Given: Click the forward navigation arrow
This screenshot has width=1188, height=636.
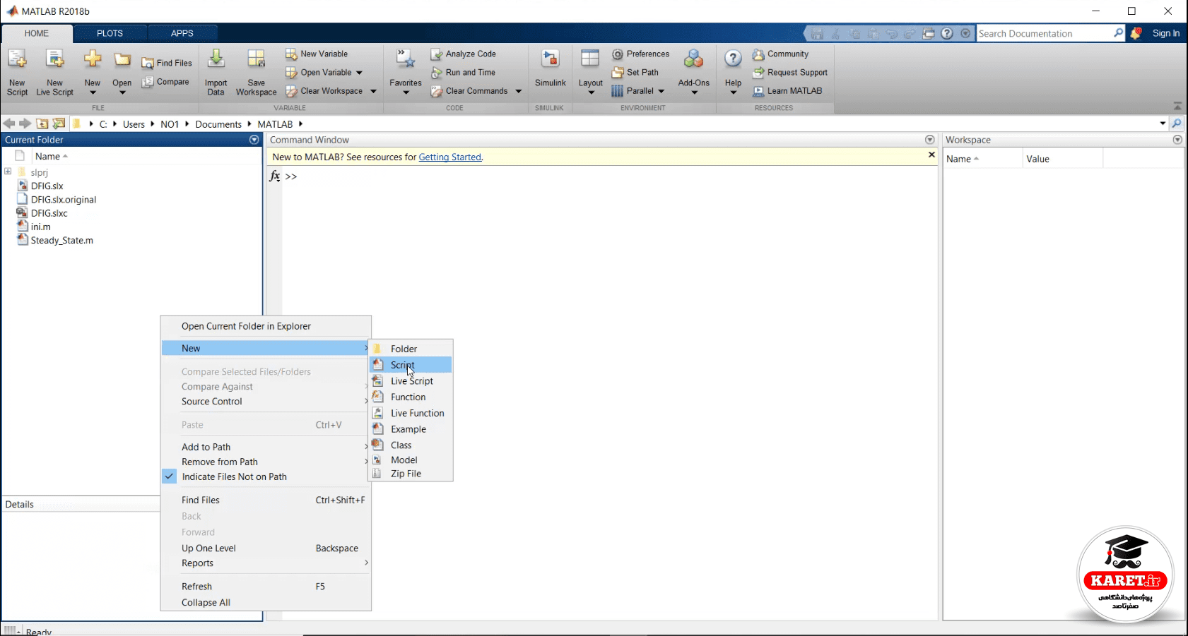Looking at the screenshot, I should (25, 124).
